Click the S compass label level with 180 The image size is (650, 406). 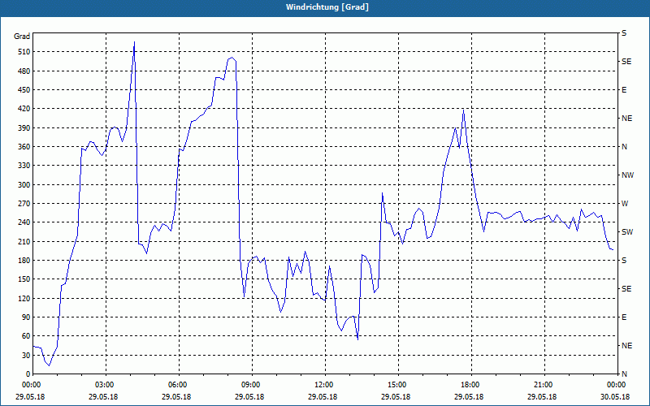624,261
